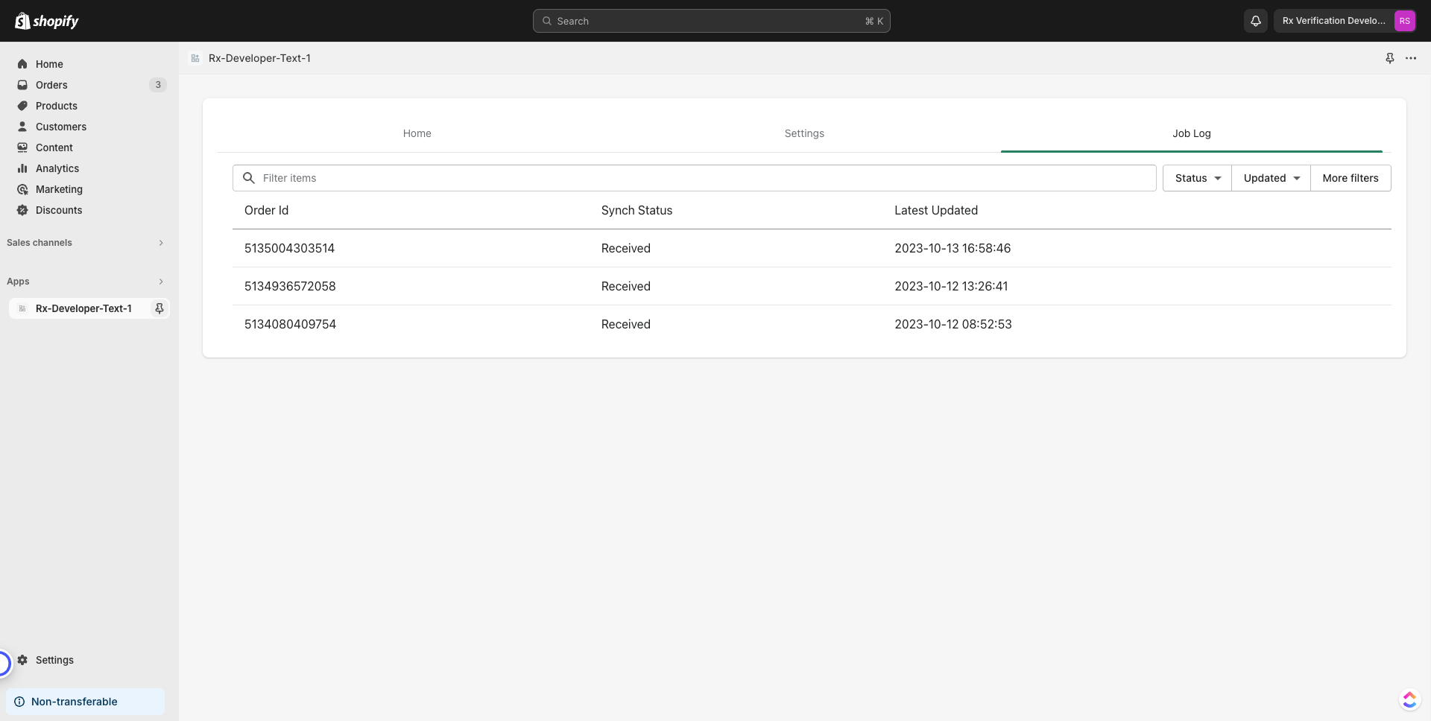Viewport: 1431px width, 721px height.
Task: Click the Discounts badge icon
Action: tap(22, 210)
